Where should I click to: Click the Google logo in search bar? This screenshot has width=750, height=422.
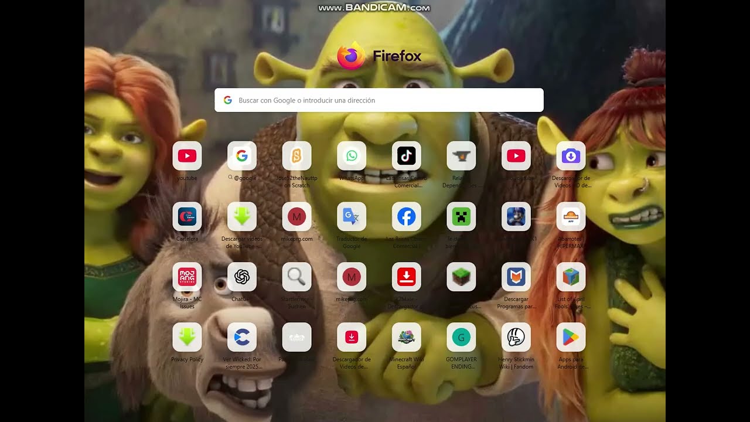coord(228,100)
